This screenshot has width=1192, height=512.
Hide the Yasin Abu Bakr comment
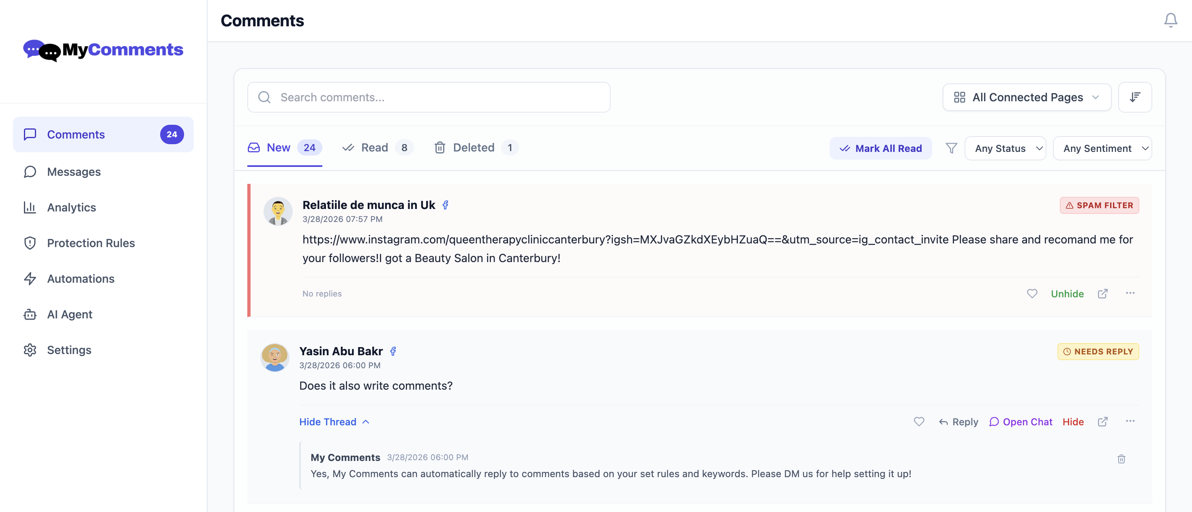(x=1073, y=422)
